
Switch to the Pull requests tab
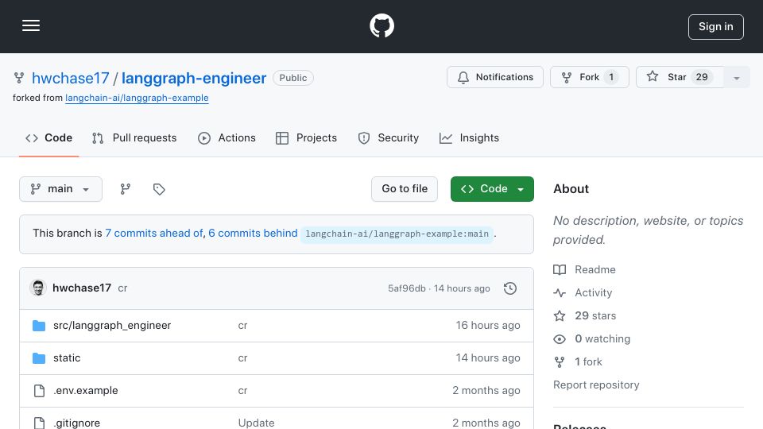click(134, 138)
